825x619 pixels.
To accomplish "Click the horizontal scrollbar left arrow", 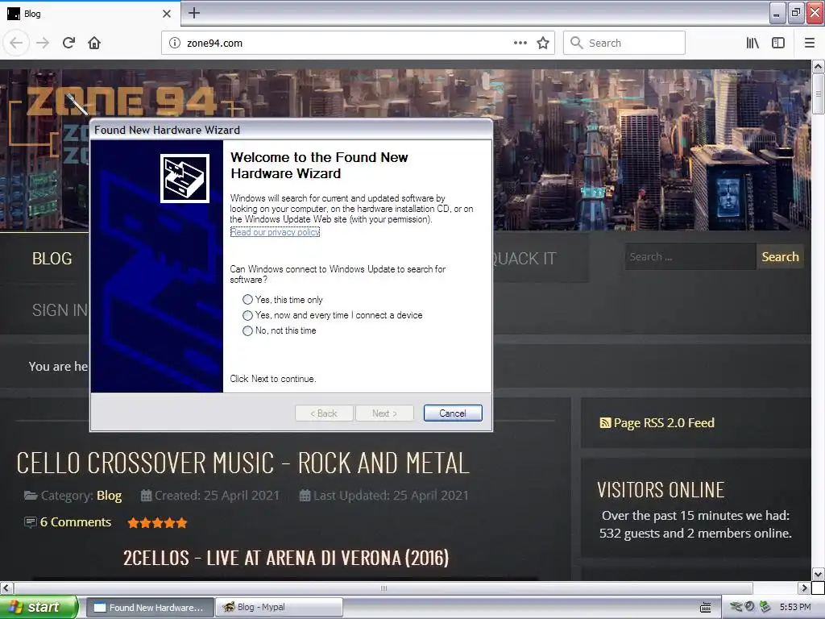I will [6, 588].
